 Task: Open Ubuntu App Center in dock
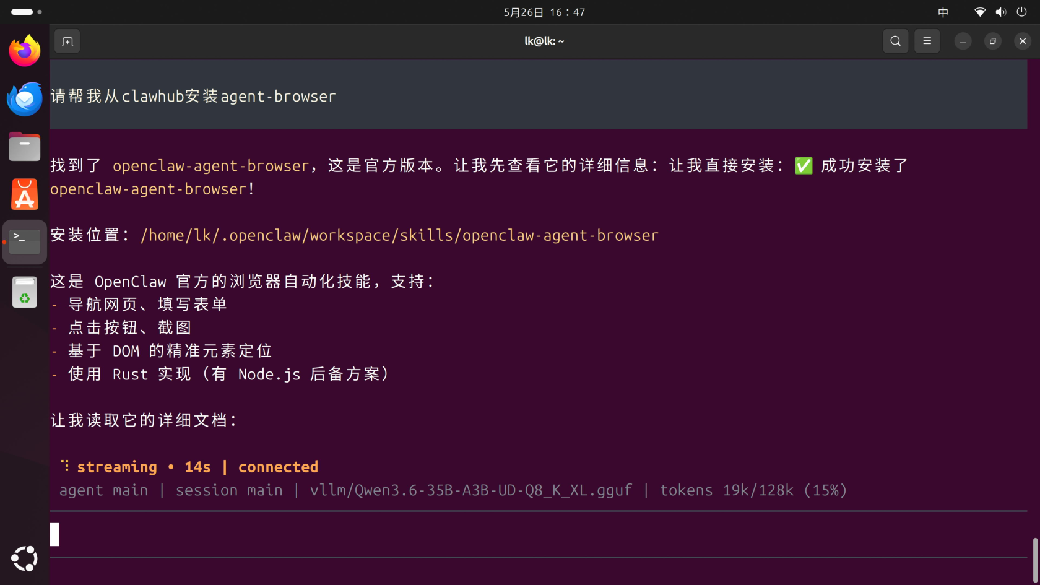[x=25, y=194]
